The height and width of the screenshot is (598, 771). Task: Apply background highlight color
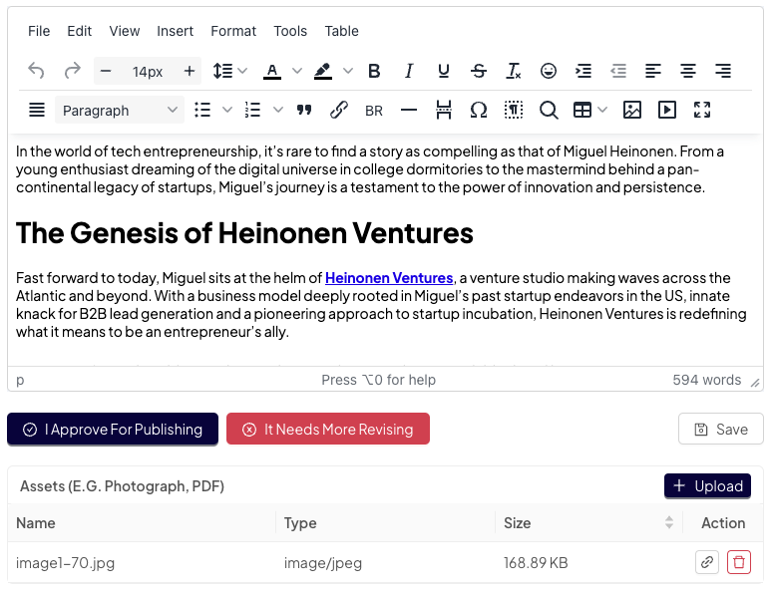[x=322, y=71]
